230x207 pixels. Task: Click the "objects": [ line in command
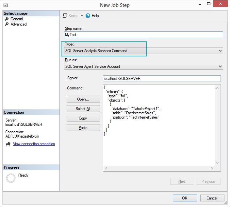pyautogui.click(x=116, y=100)
